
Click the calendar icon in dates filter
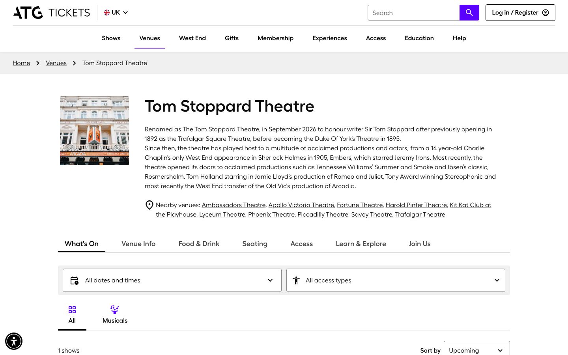pos(75,280)
